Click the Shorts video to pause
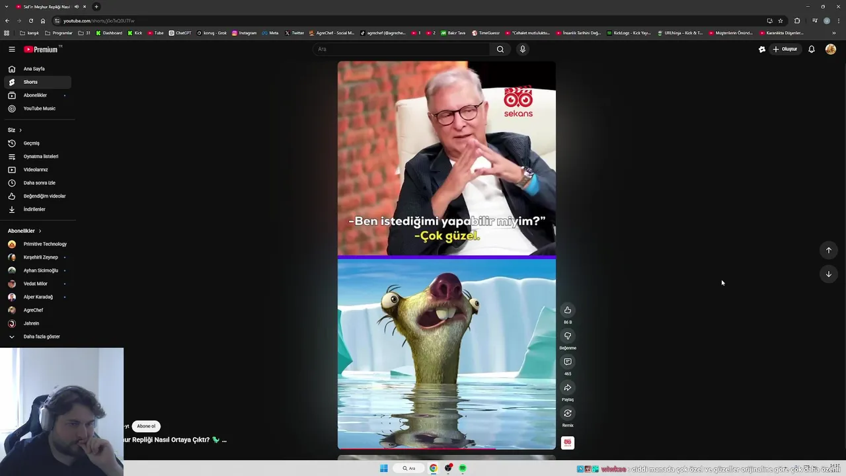Viewport: 846px width, 476px height. [447, 255]
